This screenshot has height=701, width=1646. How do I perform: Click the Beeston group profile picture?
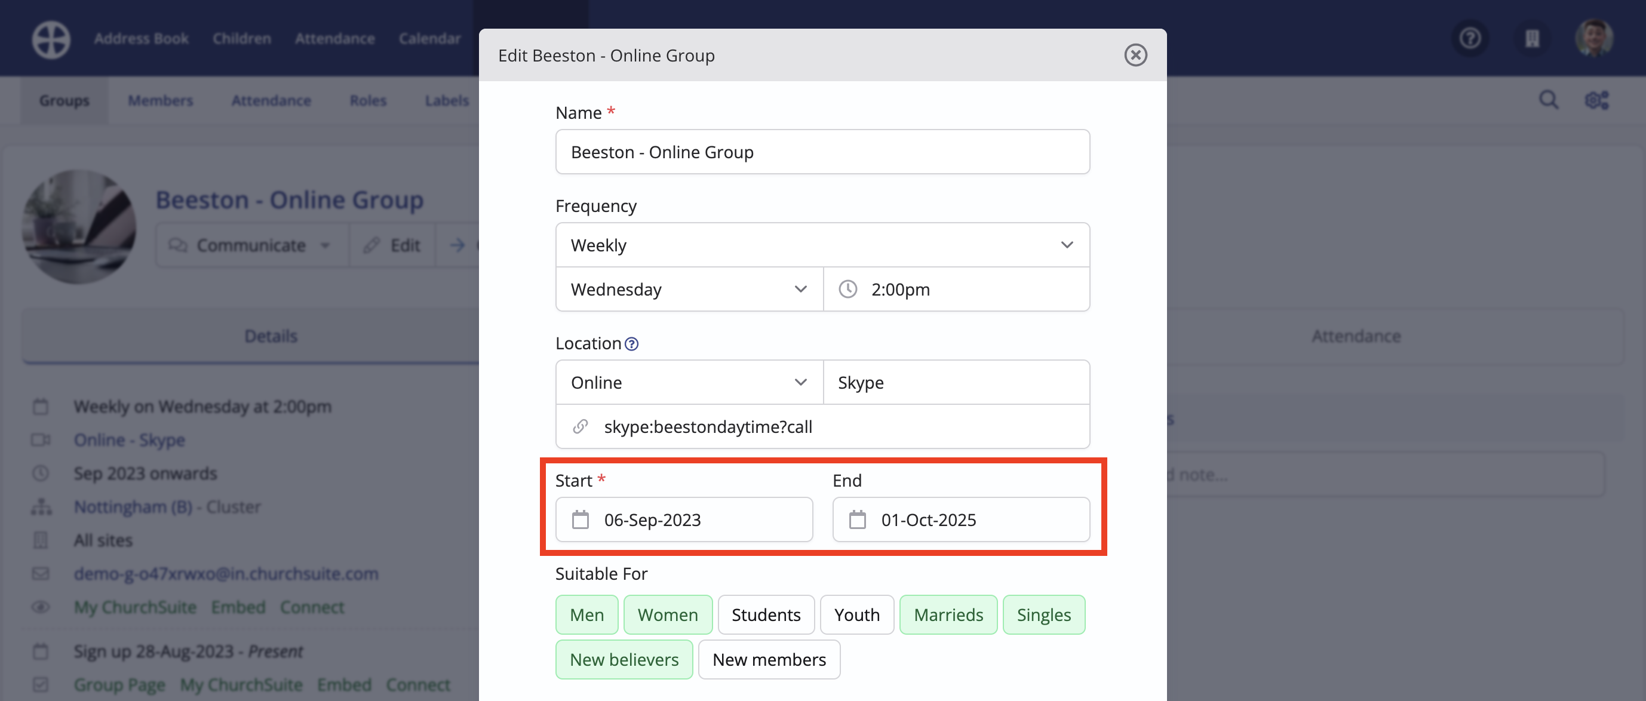tap(79, 227)
